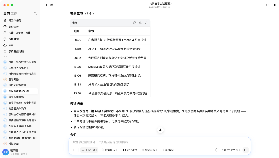Open 云盘 in sidebar
The image size is (279, 158).
20,45
